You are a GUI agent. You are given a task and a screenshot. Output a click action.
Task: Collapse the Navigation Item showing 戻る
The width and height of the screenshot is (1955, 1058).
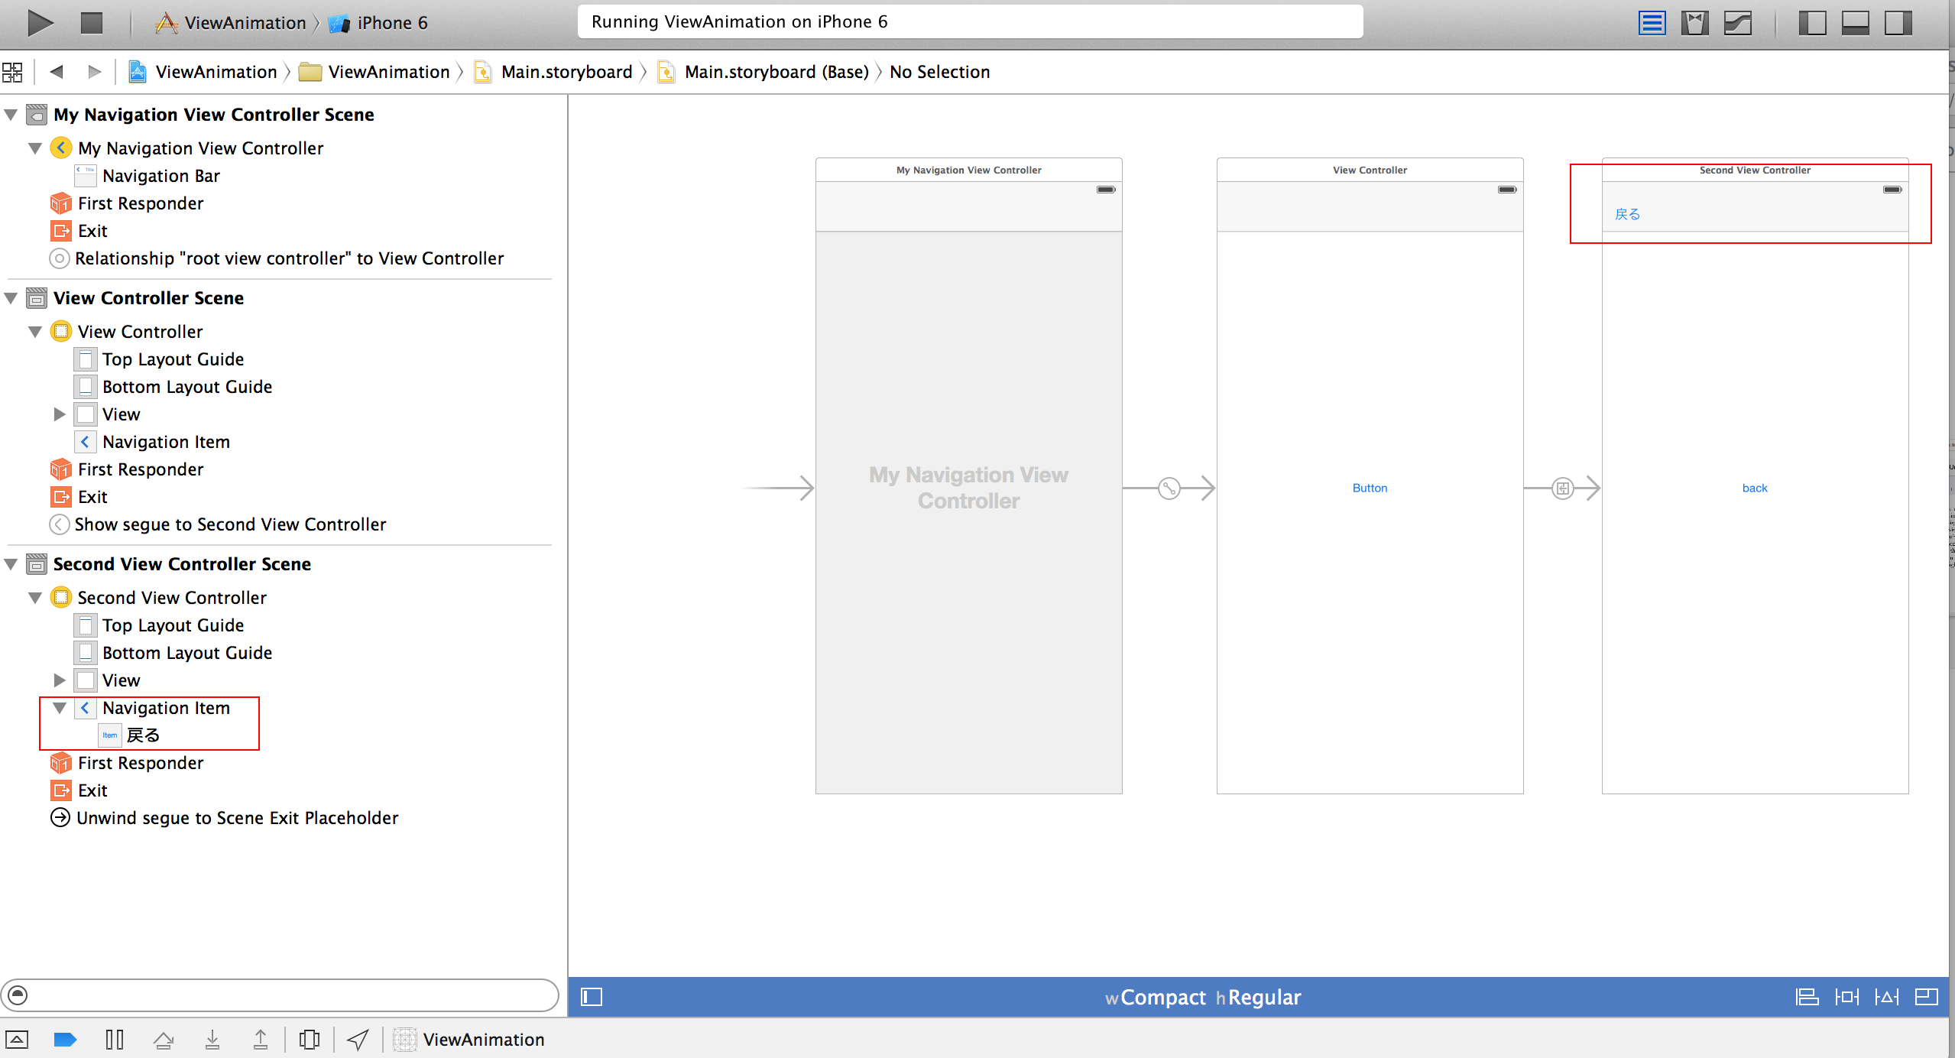[x=60, y=708]
